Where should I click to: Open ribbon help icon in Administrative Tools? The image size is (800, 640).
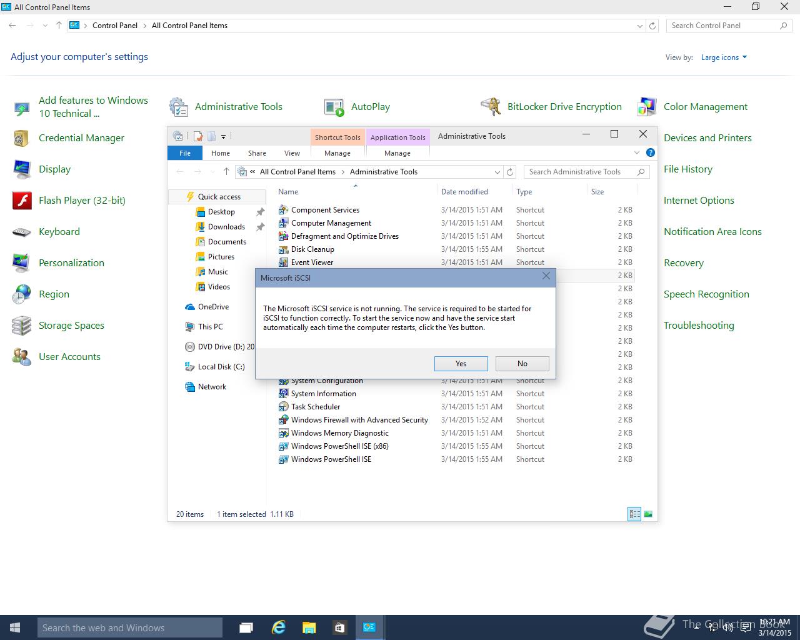click(650, 152)
